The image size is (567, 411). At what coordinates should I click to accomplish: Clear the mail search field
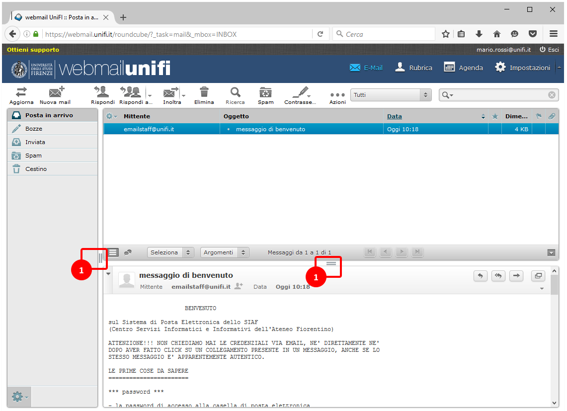click(x=552, y=95)
